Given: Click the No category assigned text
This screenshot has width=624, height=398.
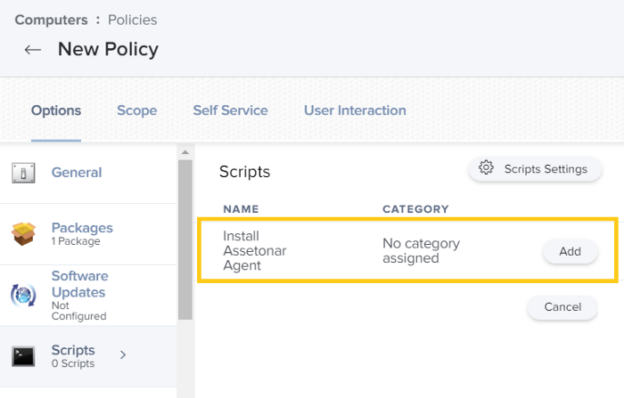Looking at the screenshot, I should pos(421,251).
